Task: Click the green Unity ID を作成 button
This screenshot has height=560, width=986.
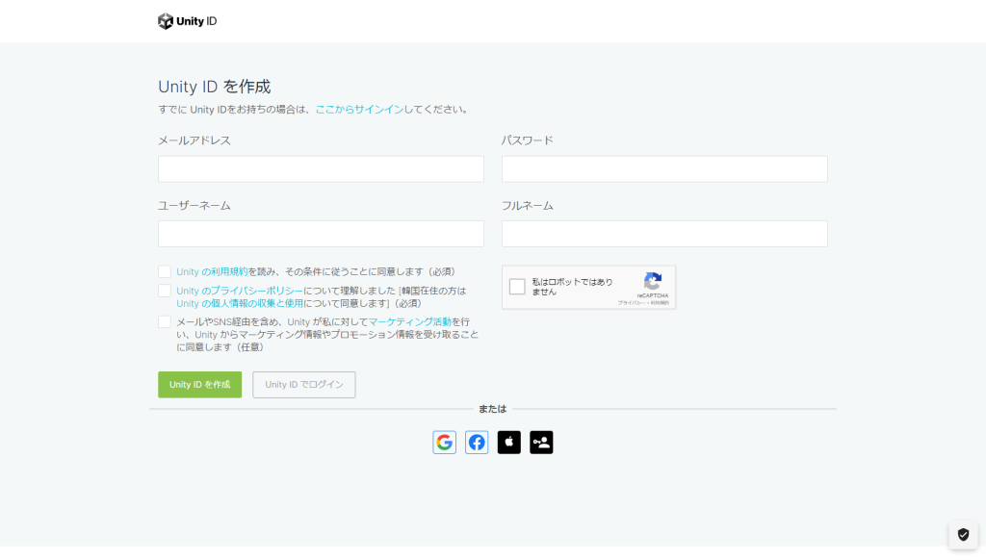Action: pos(200,385)
